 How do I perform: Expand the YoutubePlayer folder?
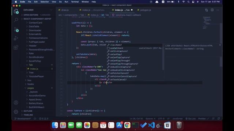[36, 76]
